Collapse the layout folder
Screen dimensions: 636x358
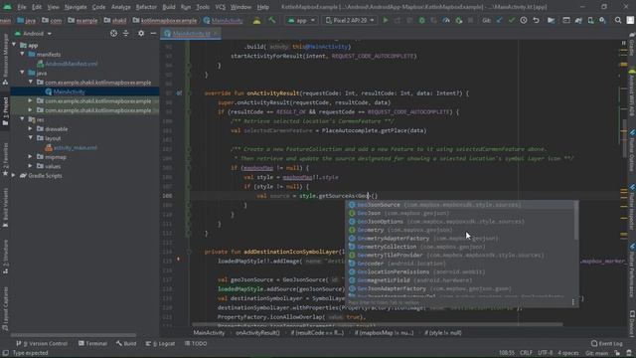coord(30,138)
